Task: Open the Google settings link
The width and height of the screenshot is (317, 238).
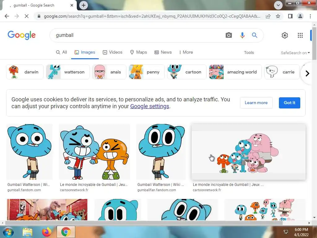Action: (150, 106)
